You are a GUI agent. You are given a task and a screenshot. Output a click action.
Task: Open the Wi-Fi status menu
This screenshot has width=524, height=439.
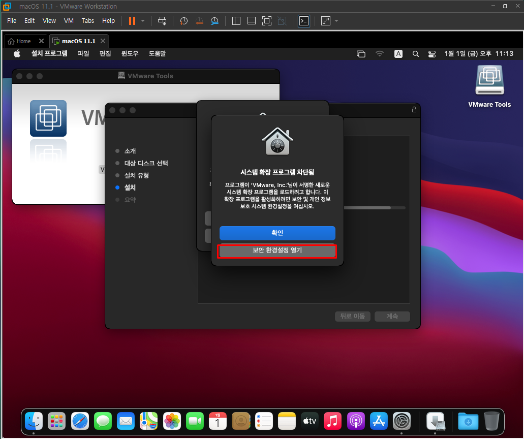coord(379,53)
